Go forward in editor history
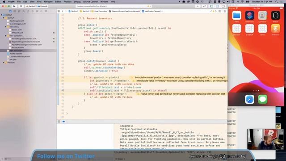The height and width of the screenshot is (161, 286). coord(66,11)
